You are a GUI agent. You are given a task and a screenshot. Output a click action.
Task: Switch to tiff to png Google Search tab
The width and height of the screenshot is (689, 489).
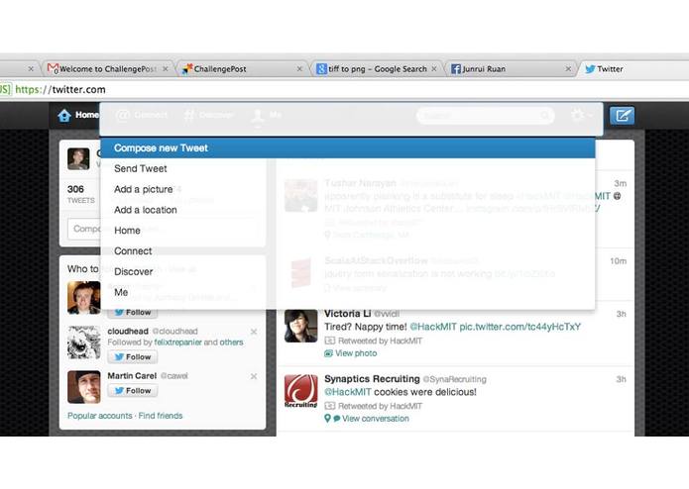[x=377, y=69]
